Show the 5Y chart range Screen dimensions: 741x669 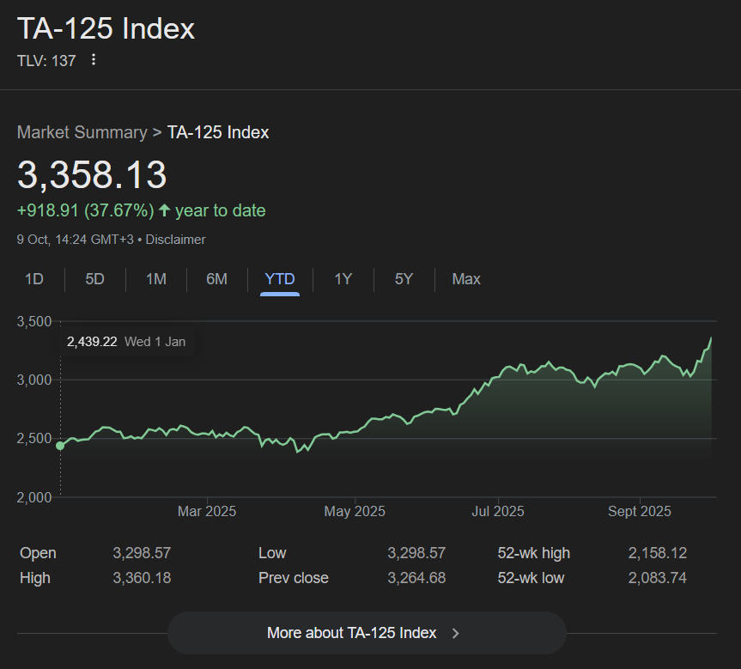point(404,279)
